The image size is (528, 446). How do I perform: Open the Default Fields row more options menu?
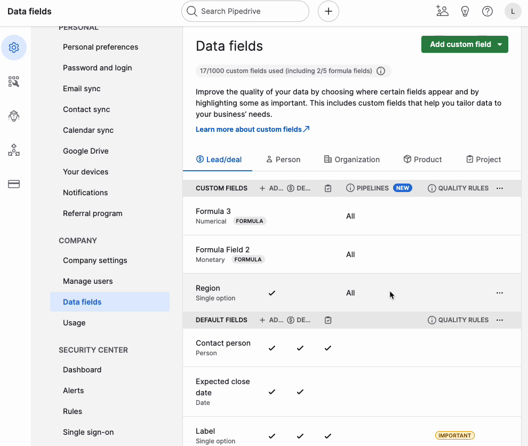[499, 320]
